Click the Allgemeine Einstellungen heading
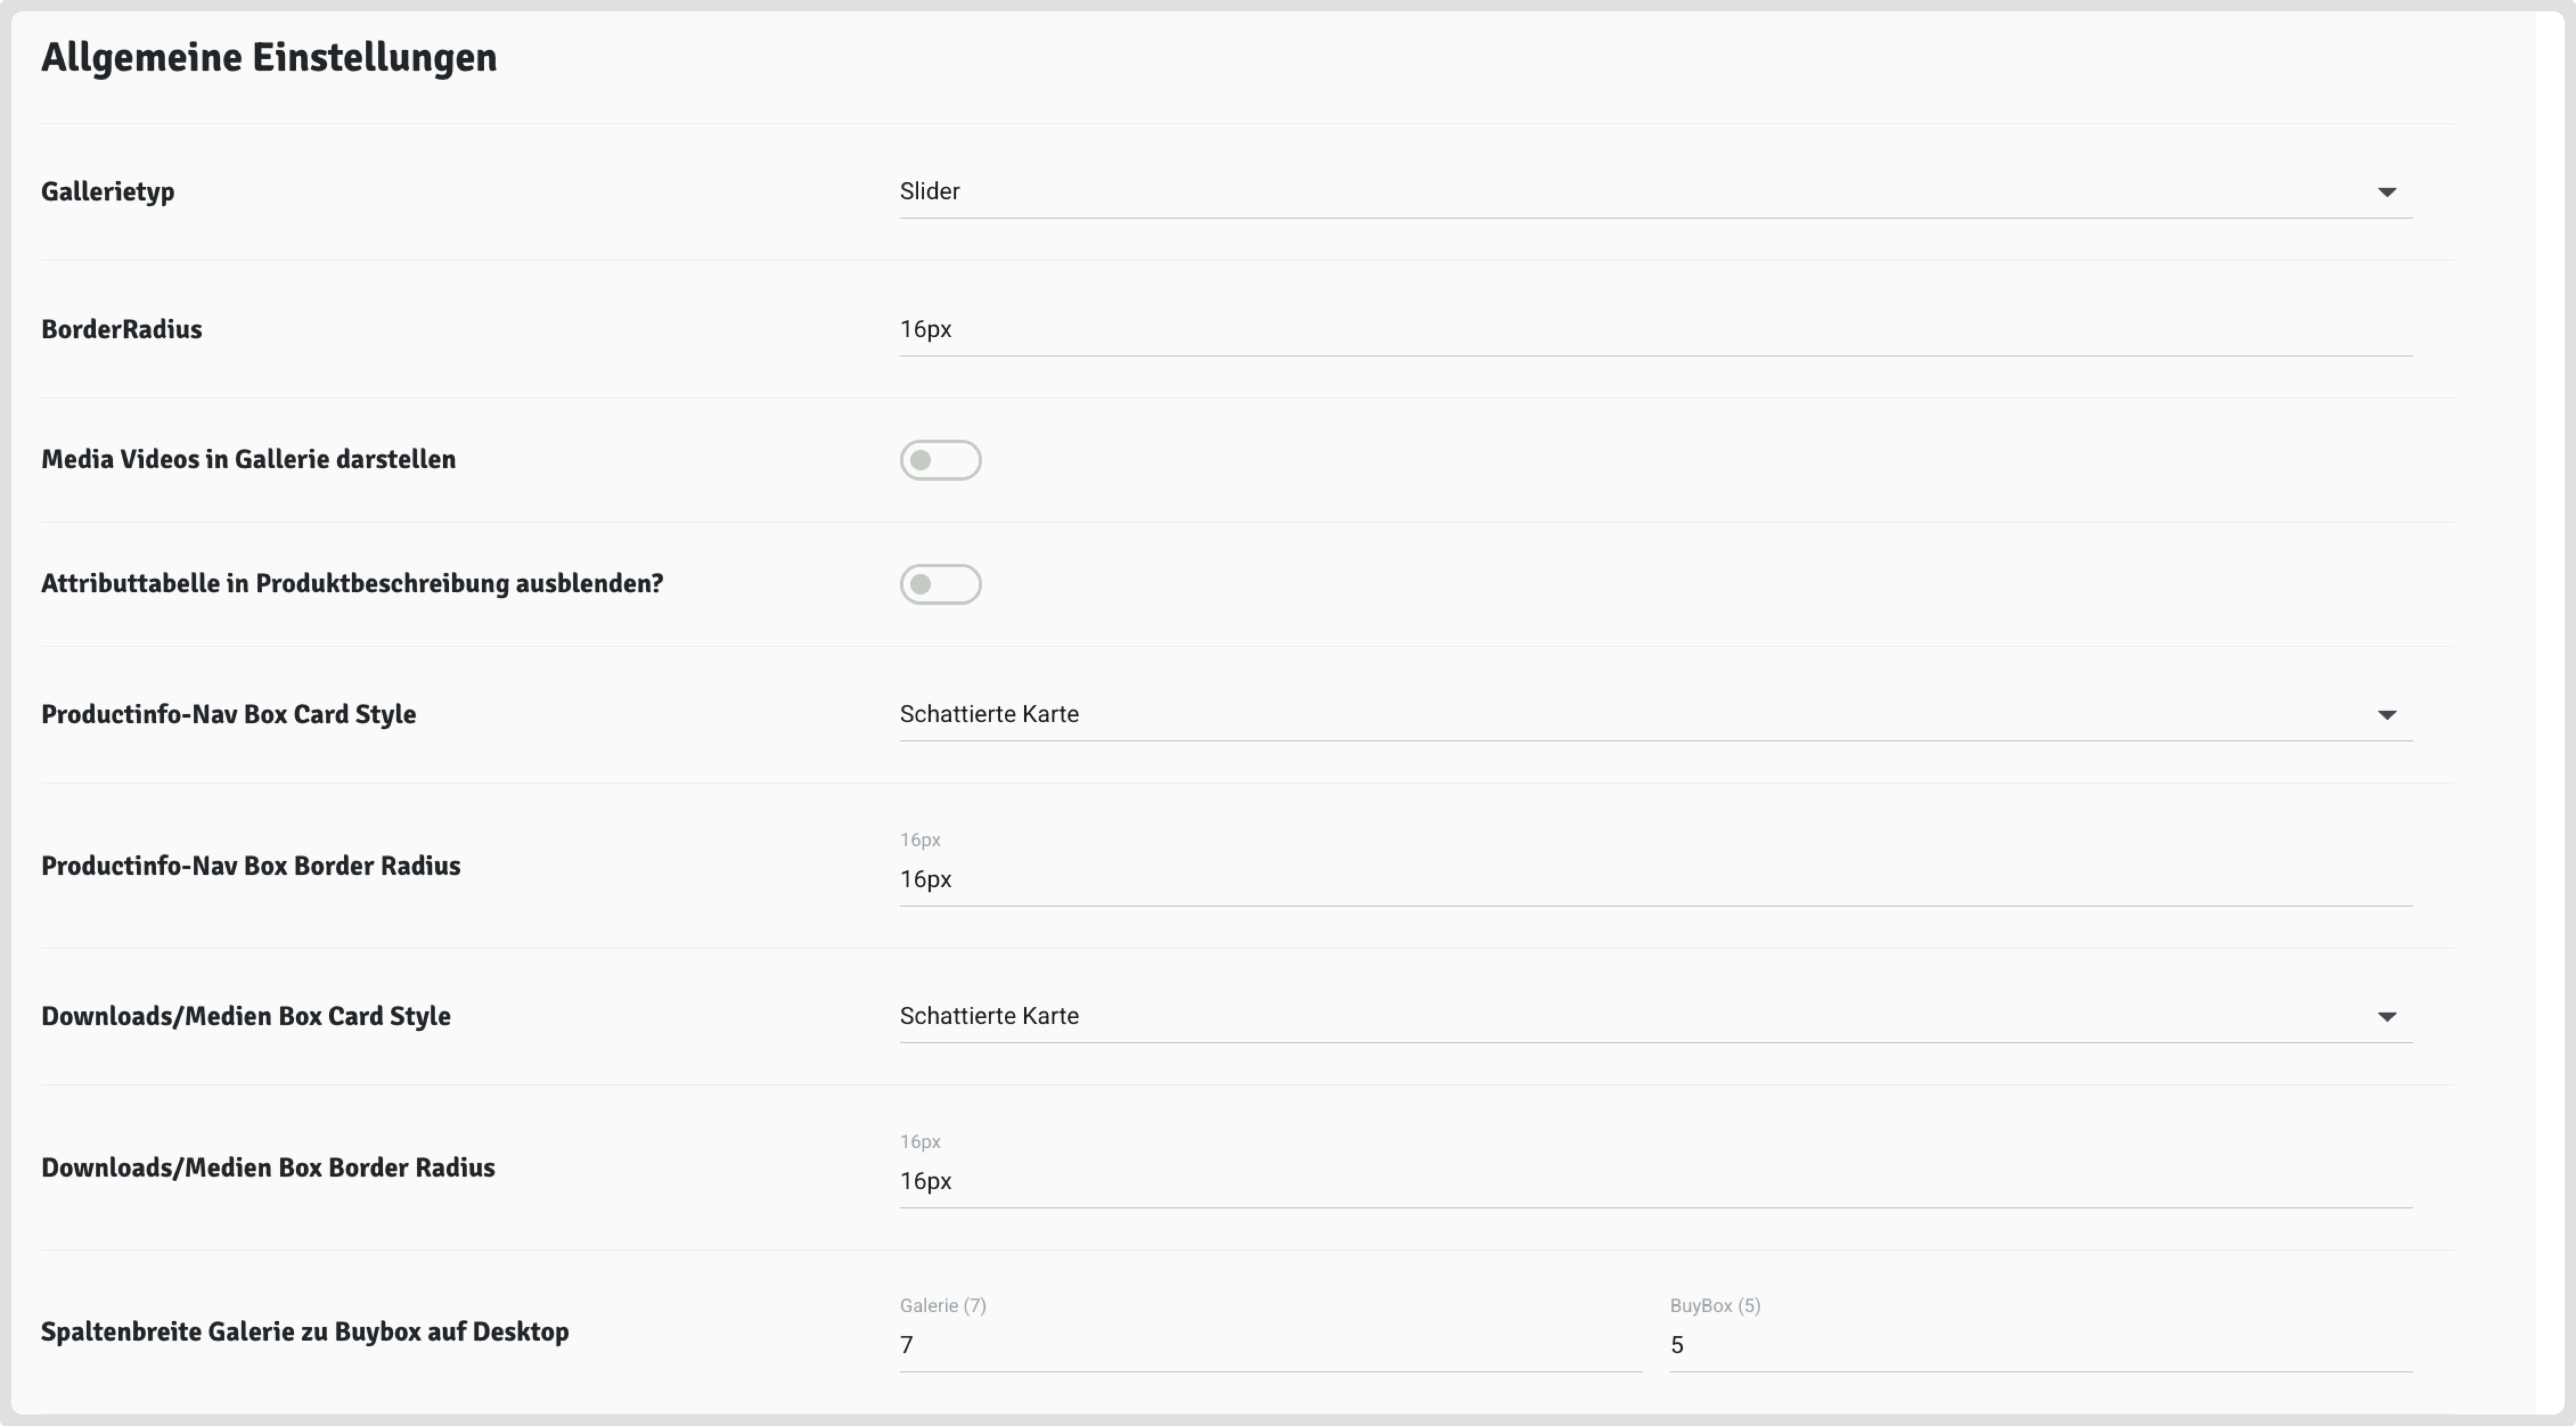 pos(268,58)
